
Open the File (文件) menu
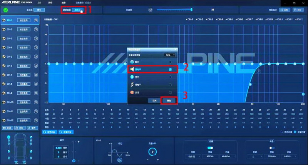click(x=40, y=3)
